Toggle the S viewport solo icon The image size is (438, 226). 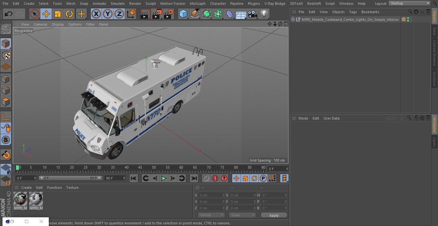pyautogui.click(x=6, y=140)
